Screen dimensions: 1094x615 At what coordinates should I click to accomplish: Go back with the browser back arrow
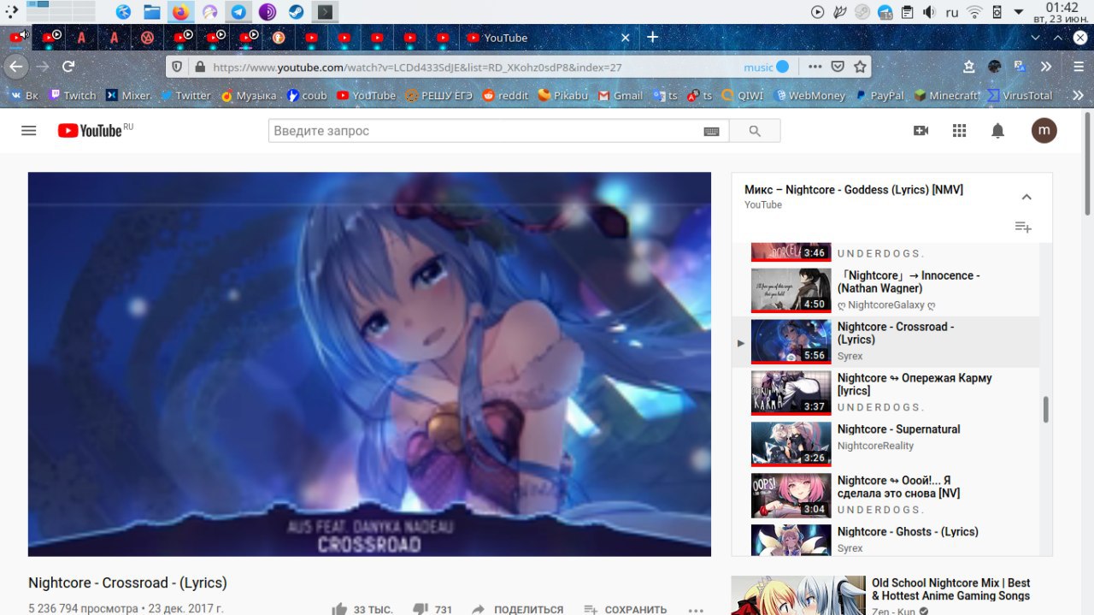[x=15, y=66]
